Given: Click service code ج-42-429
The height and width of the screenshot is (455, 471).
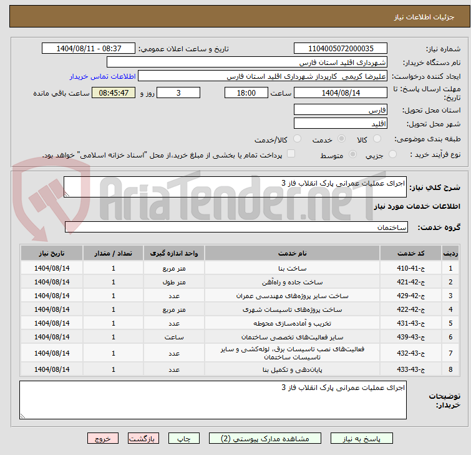Looking at the screenshot, I should [410, 296].
